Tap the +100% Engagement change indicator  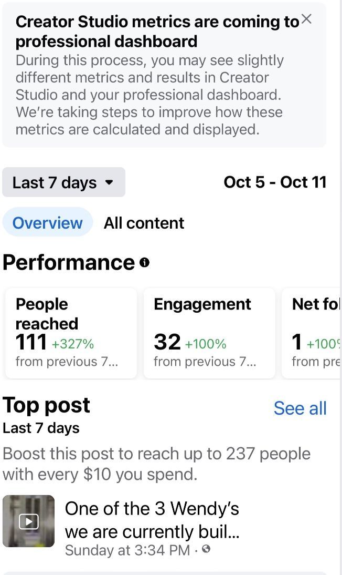pyautogui.click(x=206, y=344)
